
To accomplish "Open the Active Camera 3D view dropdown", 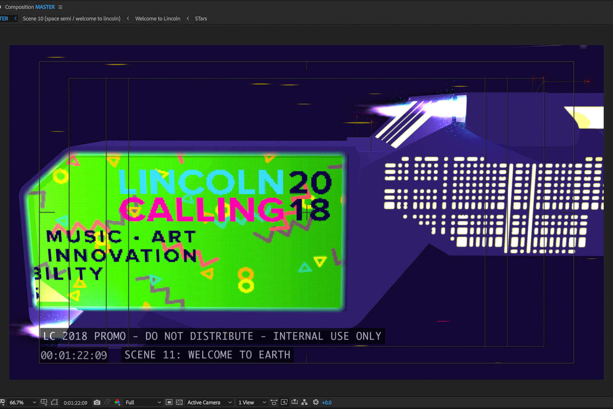I will (x=209, y=402).
